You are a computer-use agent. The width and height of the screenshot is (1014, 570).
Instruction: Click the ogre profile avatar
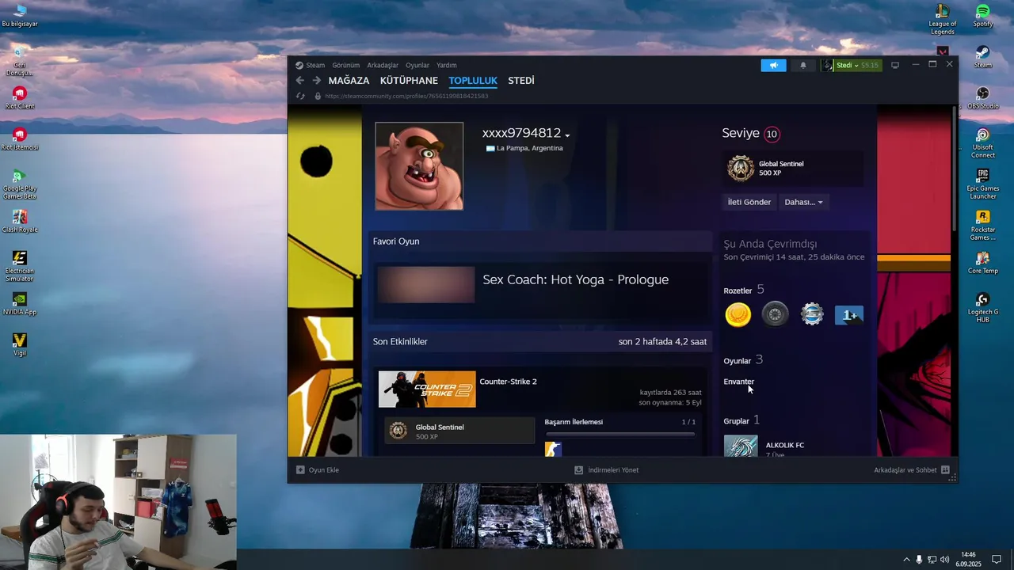[x=419, y=166]
